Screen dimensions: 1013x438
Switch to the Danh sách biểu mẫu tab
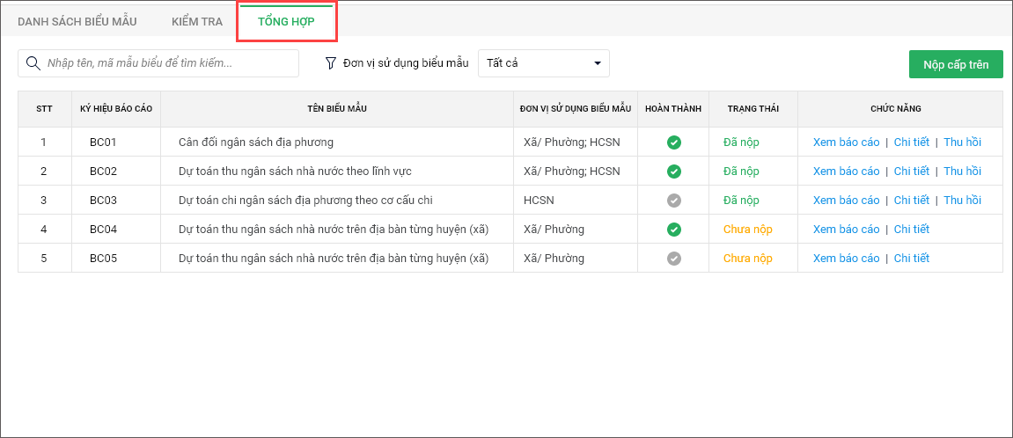(x=78, y=21)
